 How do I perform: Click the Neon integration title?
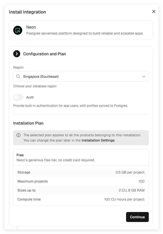pyautogui.click(x=31, y=27)
